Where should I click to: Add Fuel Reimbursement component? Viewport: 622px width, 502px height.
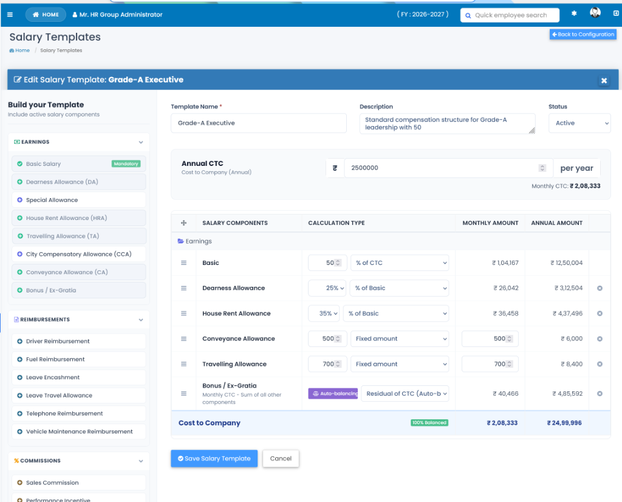(78, 359)
